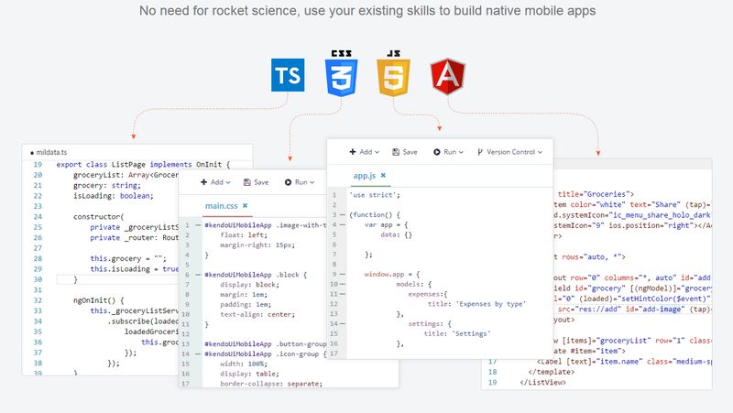Open the Add dropdown in app.js window
Screen dimensions: 733x413
[x=364, y=152]
